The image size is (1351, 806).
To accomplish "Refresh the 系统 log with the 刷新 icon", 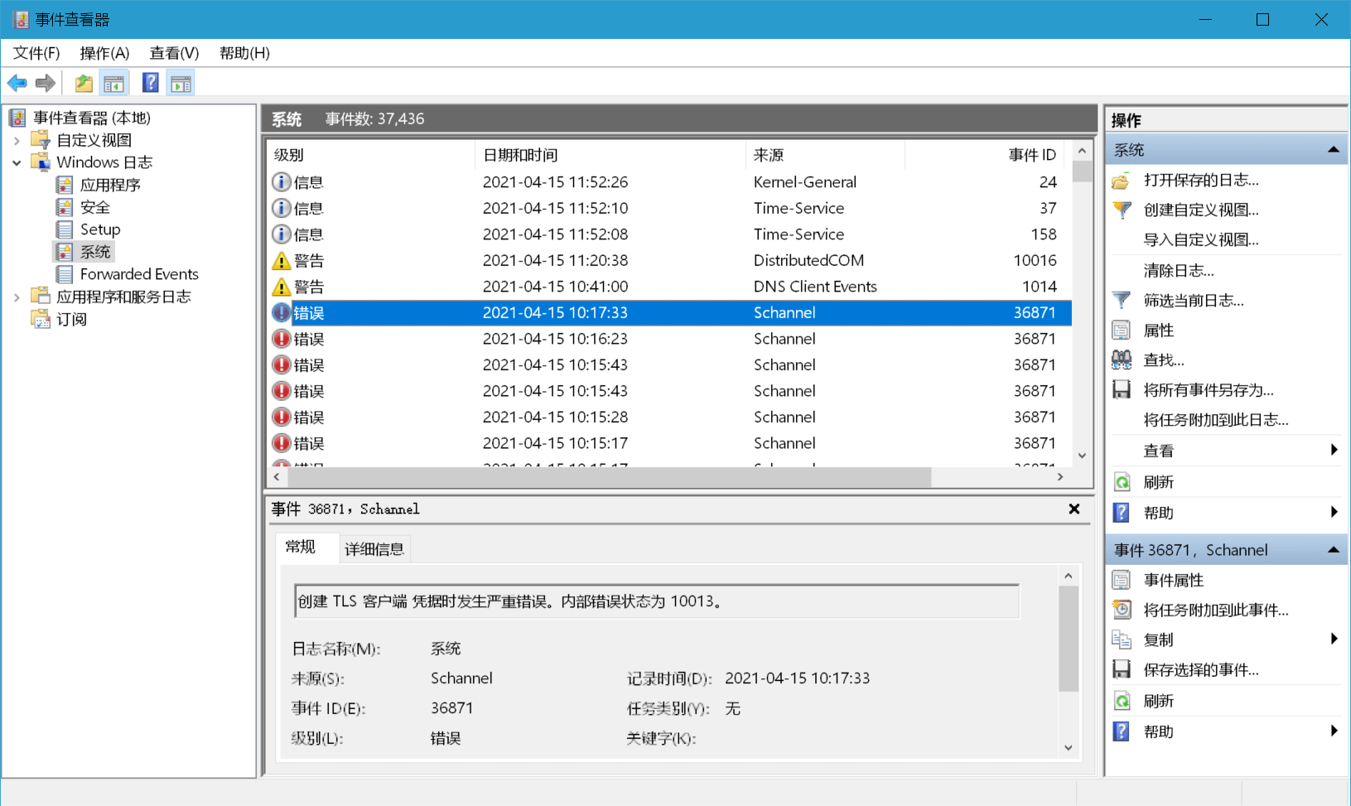I will tap(1121, 481).
